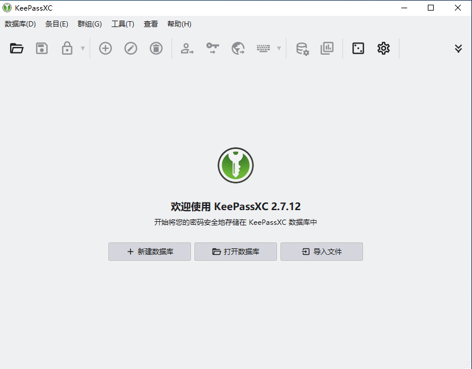Open application settings with the gear icon
The height and width of the screenshot is (369, 472).
(383, 48)
